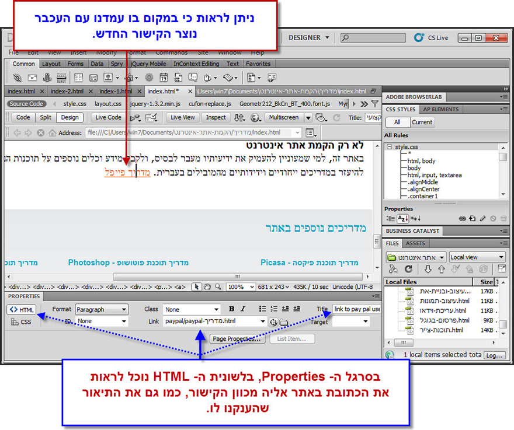Switch Properties to HTML mode
This screenshot has width=514, height=430.
[22, 310]
